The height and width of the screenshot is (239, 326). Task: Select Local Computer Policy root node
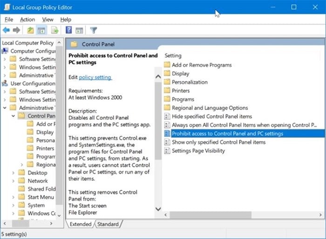tap(28, 43)
